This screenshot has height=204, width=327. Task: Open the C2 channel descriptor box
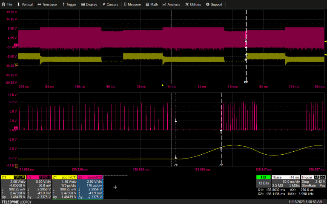coord(39,187)
